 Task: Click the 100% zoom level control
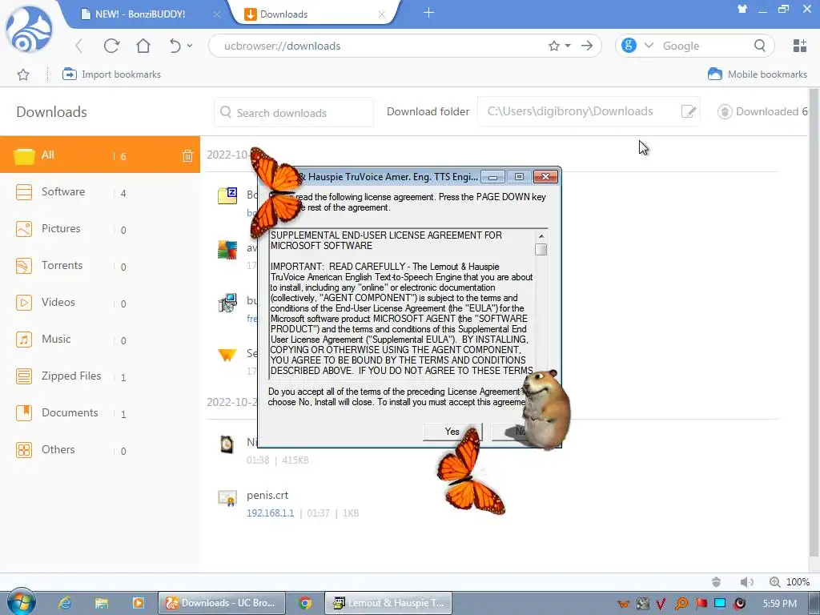(x=790, y=581)
